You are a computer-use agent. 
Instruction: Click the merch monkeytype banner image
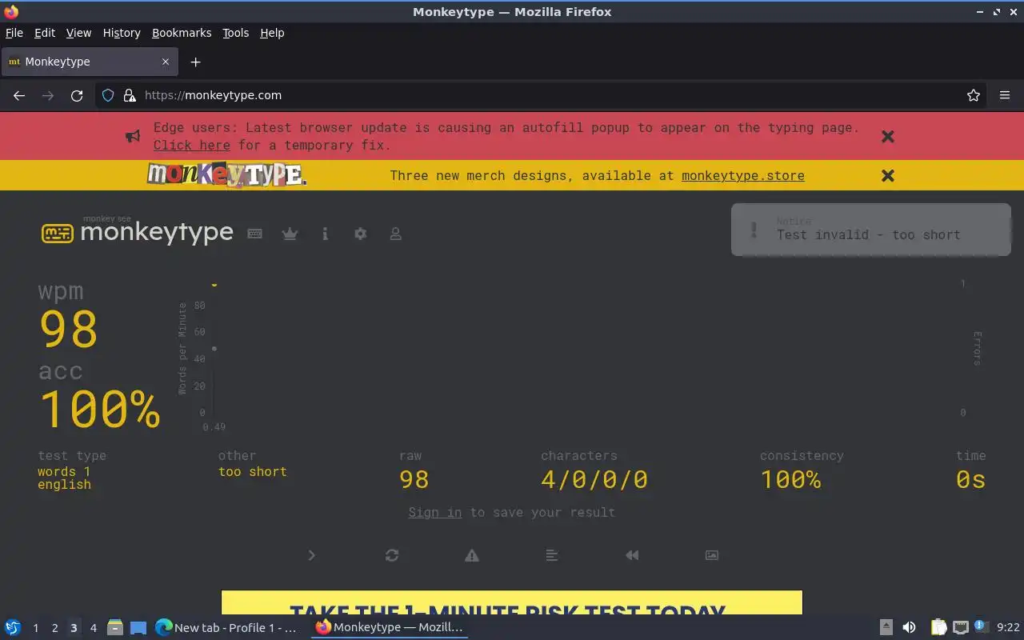(x=227, y=175)
